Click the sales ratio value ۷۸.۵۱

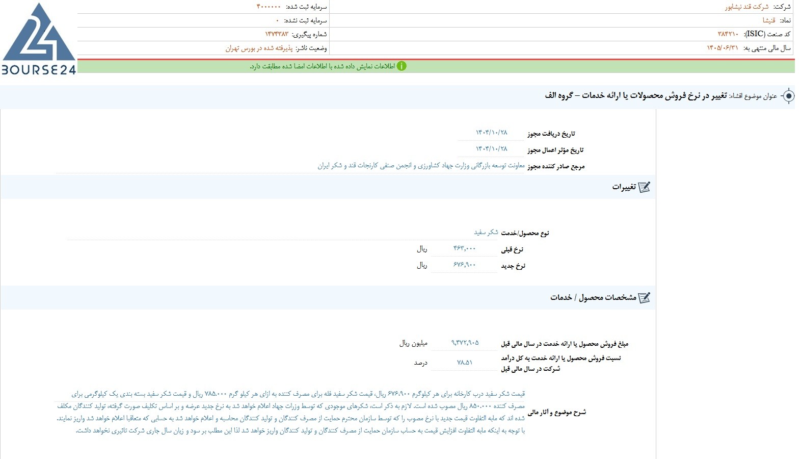pos(465,363)
